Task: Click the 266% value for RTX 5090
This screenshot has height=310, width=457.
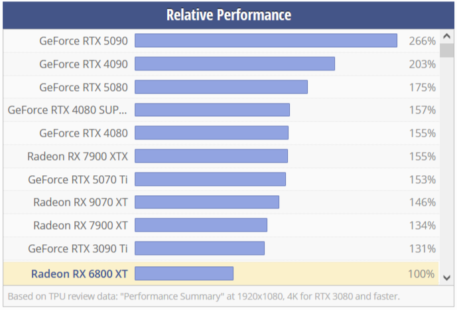Action: pos(422,41)
